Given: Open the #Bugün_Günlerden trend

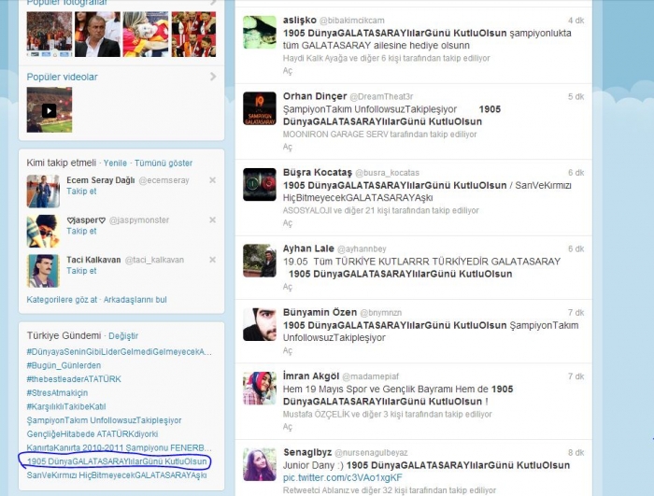Looking at the screenshot, I should [64, 365].
